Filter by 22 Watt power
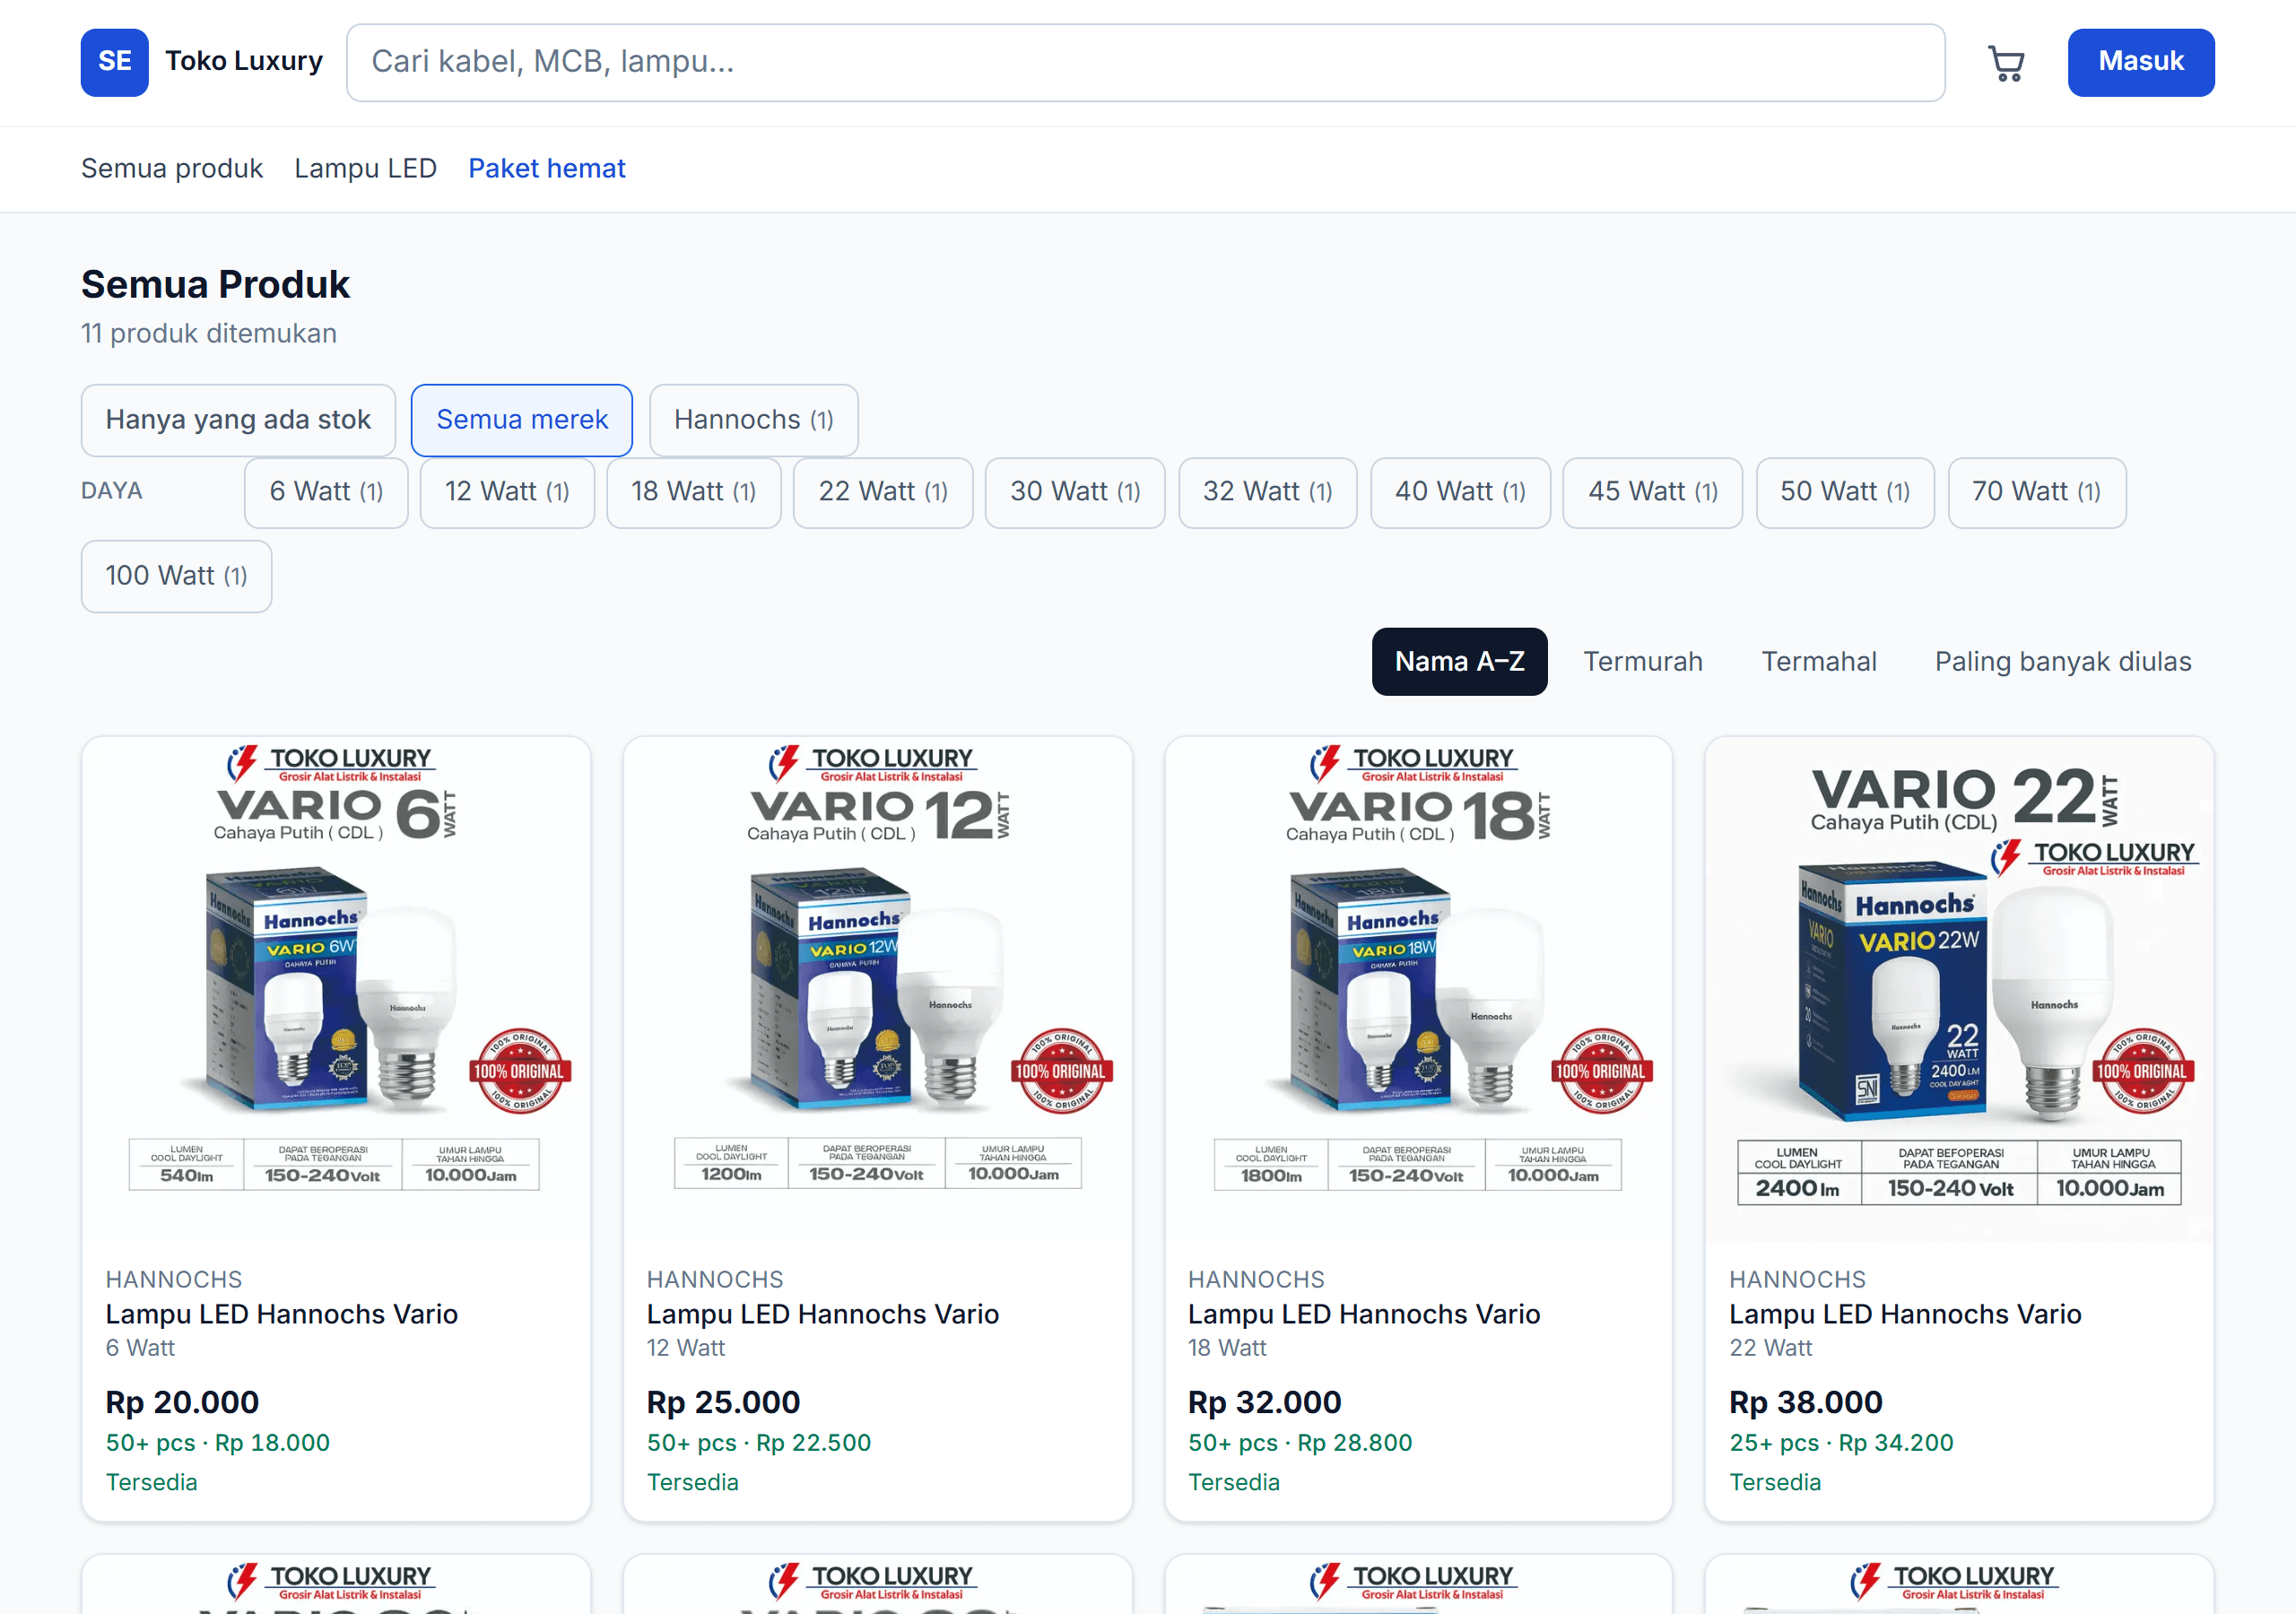Viewport: 2296px width, 1614px height. 883,492
